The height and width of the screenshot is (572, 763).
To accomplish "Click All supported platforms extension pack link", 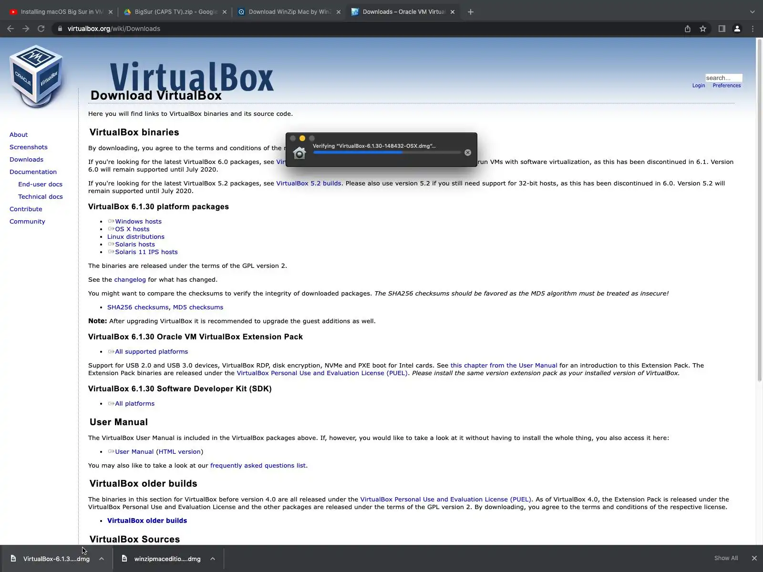I will coord(152,352).
